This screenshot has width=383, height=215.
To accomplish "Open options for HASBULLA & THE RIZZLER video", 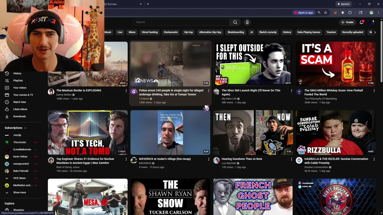I will 374,159.
